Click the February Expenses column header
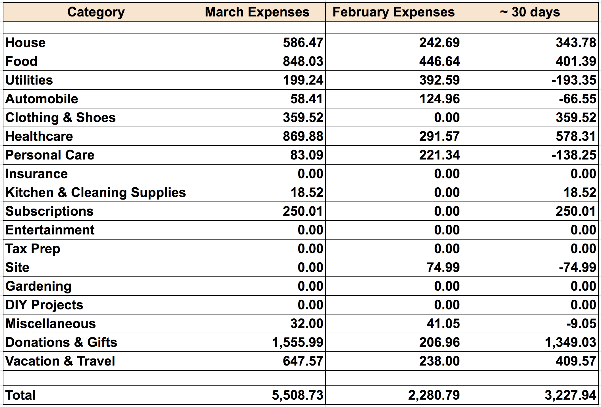The image size is (601, 407). (x=393, y=12)
